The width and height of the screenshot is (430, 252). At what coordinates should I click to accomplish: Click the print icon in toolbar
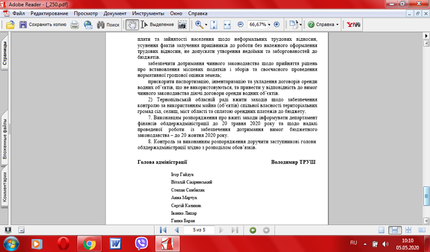point(75,25)
